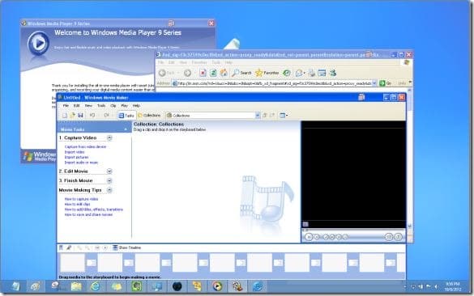The width and height of the screenshot is (474, 296).
Task: Click How to save and share movies
Action: tap(88, 215)
